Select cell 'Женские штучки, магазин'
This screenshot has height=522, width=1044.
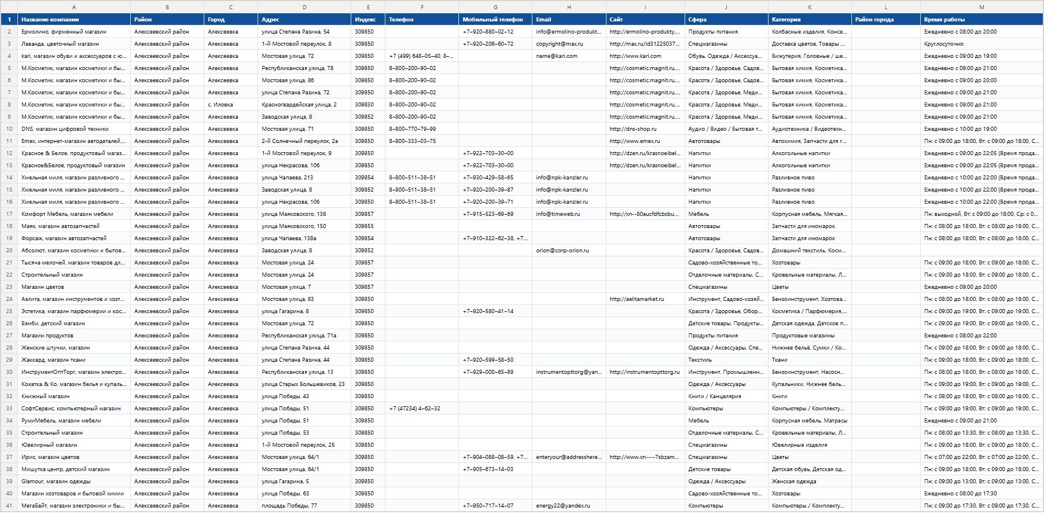click(x=74, y=348)
